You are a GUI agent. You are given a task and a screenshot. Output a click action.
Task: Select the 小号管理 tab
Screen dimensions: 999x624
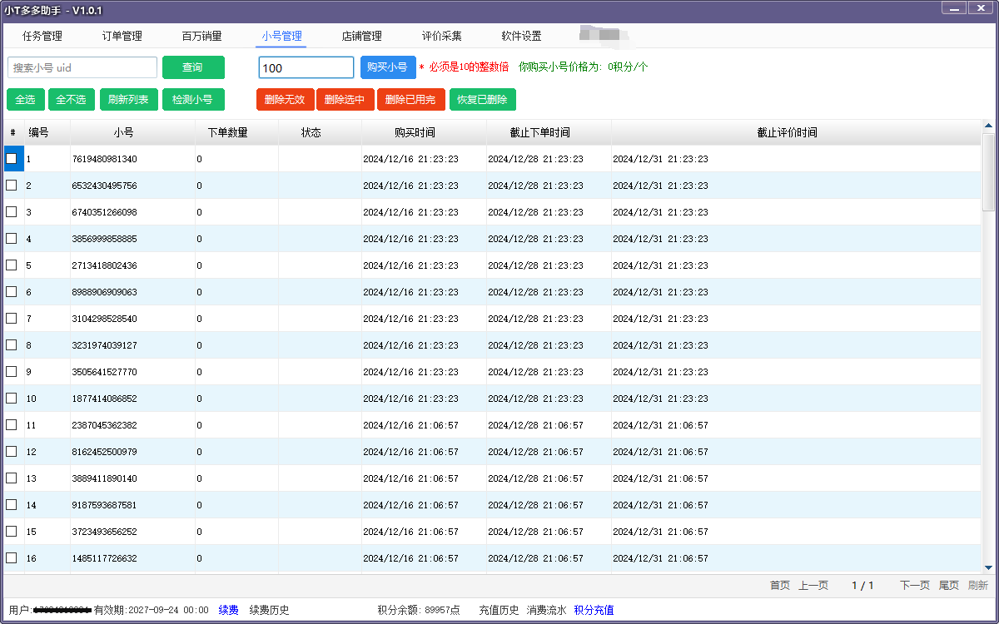(x=281, y=36)
